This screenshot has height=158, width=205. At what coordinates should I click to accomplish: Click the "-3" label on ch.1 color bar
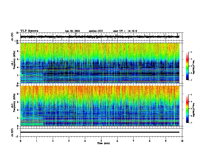[191, 52]
